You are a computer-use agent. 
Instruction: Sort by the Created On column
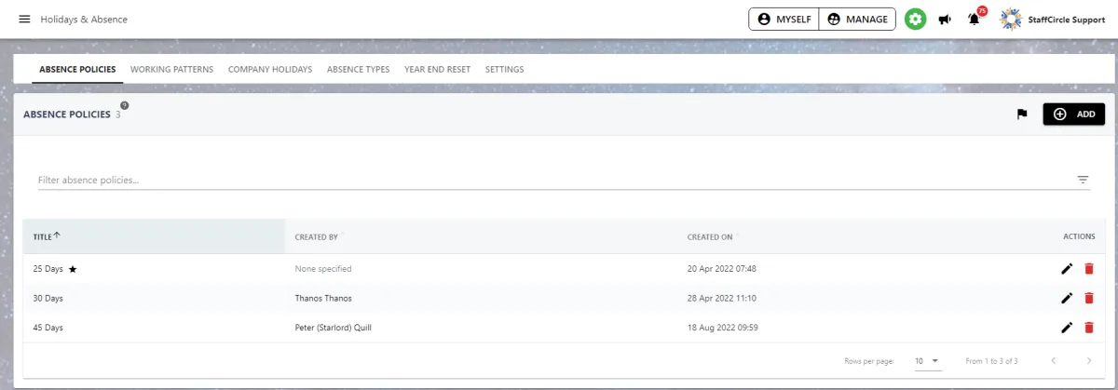tap(710, 236)
